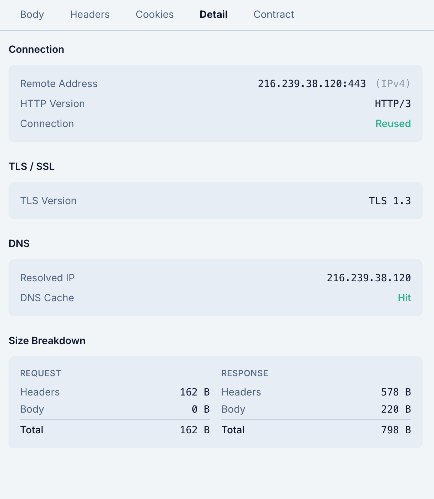Viewport: 434px width, 499px height.
Task: Select the response Body size 220 B
Action: (x=396, y=409)
